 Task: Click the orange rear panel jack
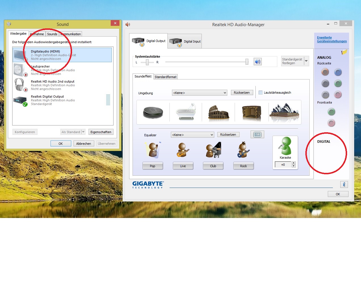(325, 72)
